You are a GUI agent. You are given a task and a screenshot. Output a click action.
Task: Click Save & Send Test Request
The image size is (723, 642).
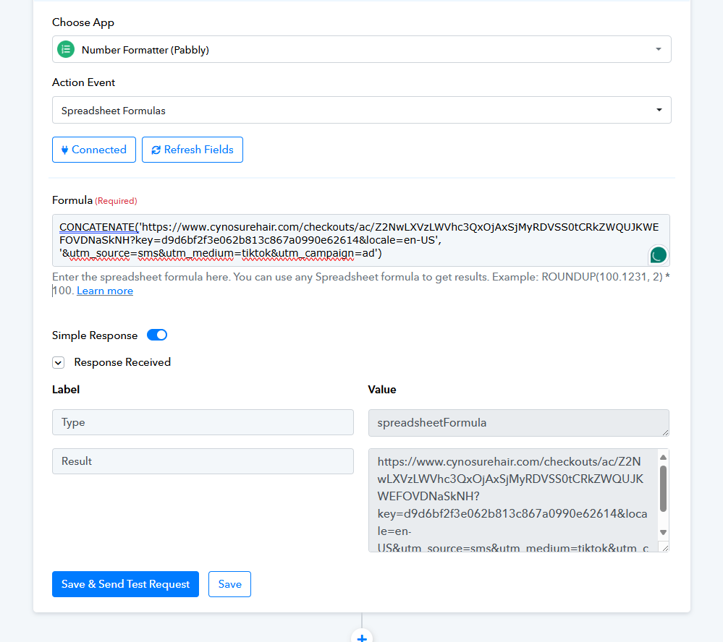(125, 584)
